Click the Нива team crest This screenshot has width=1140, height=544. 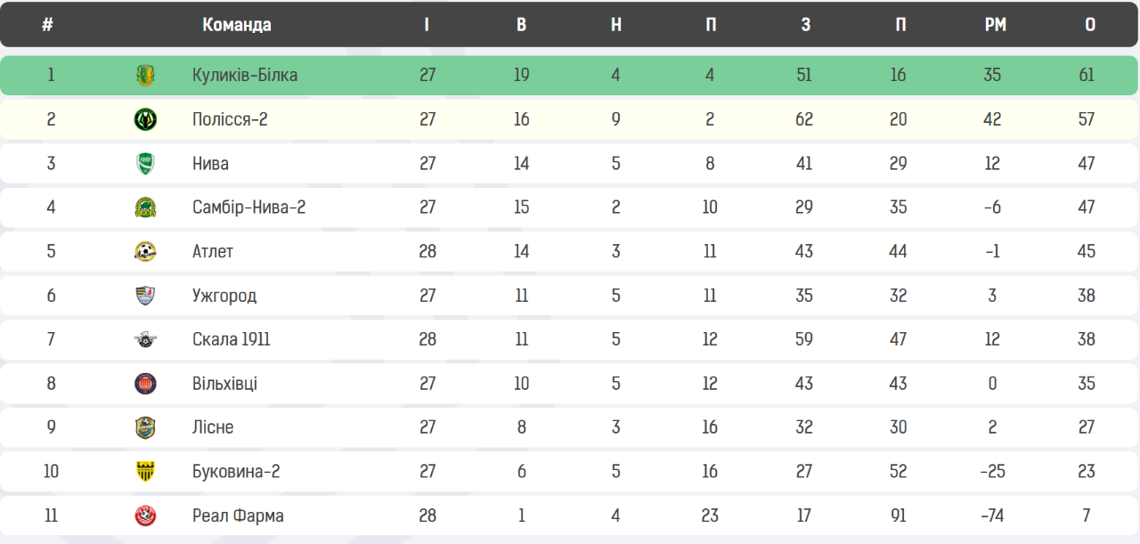coord(145,164)
